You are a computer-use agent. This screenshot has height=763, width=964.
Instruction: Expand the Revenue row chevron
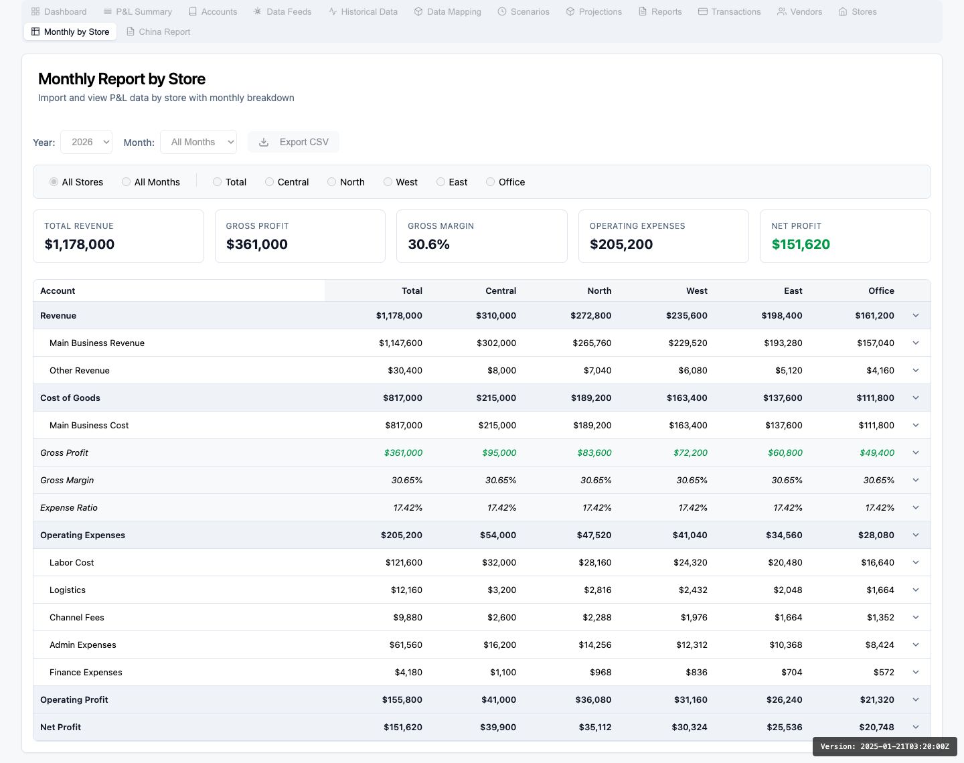coord(916,315)
